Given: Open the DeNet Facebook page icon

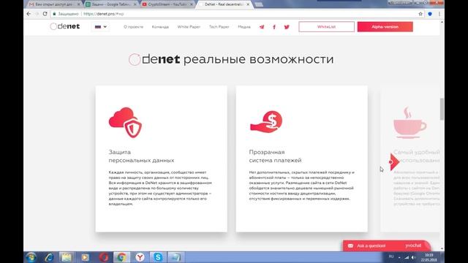Looking at the screenshot, I should [x=274, y=27].
